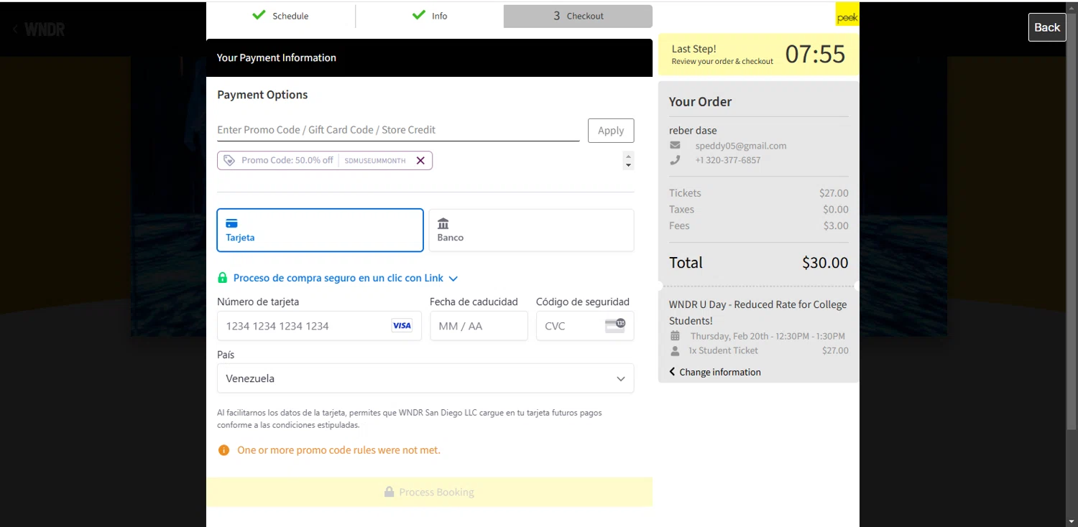
Task: Focus the Código de seguridad field
Action: click(585, 326)
